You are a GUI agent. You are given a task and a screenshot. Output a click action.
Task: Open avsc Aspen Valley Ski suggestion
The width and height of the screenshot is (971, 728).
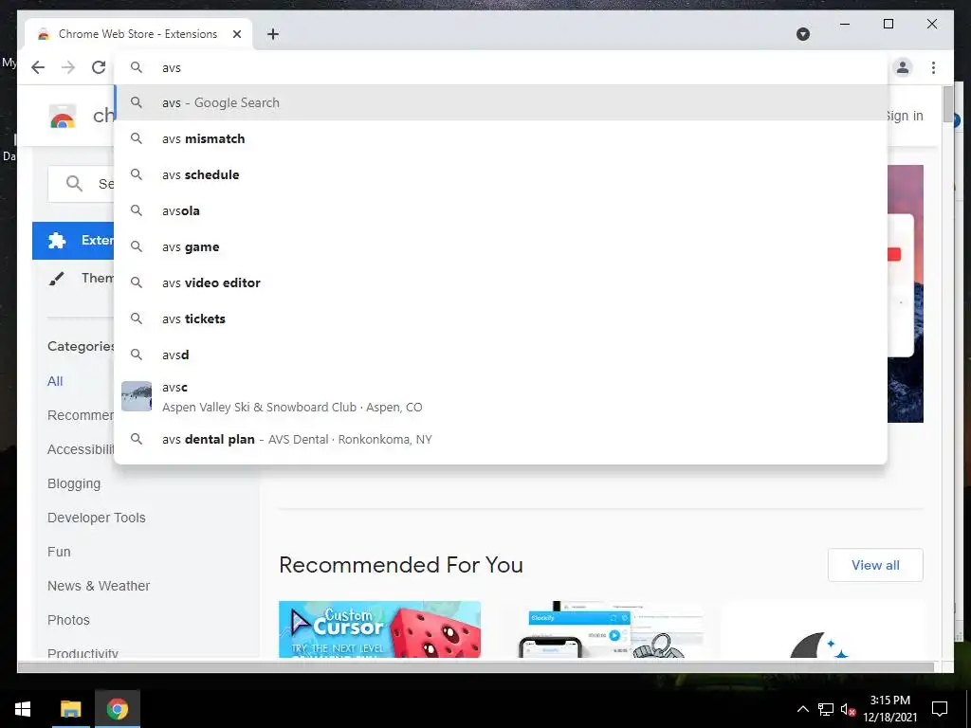coord(501,397)
